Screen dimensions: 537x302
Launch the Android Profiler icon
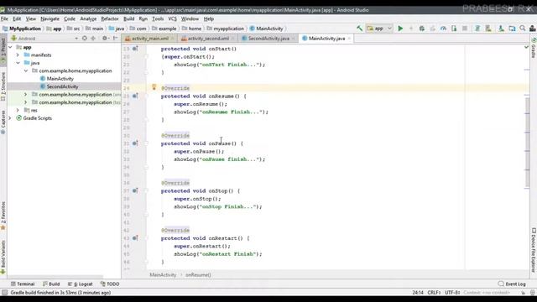click(443, 29)
